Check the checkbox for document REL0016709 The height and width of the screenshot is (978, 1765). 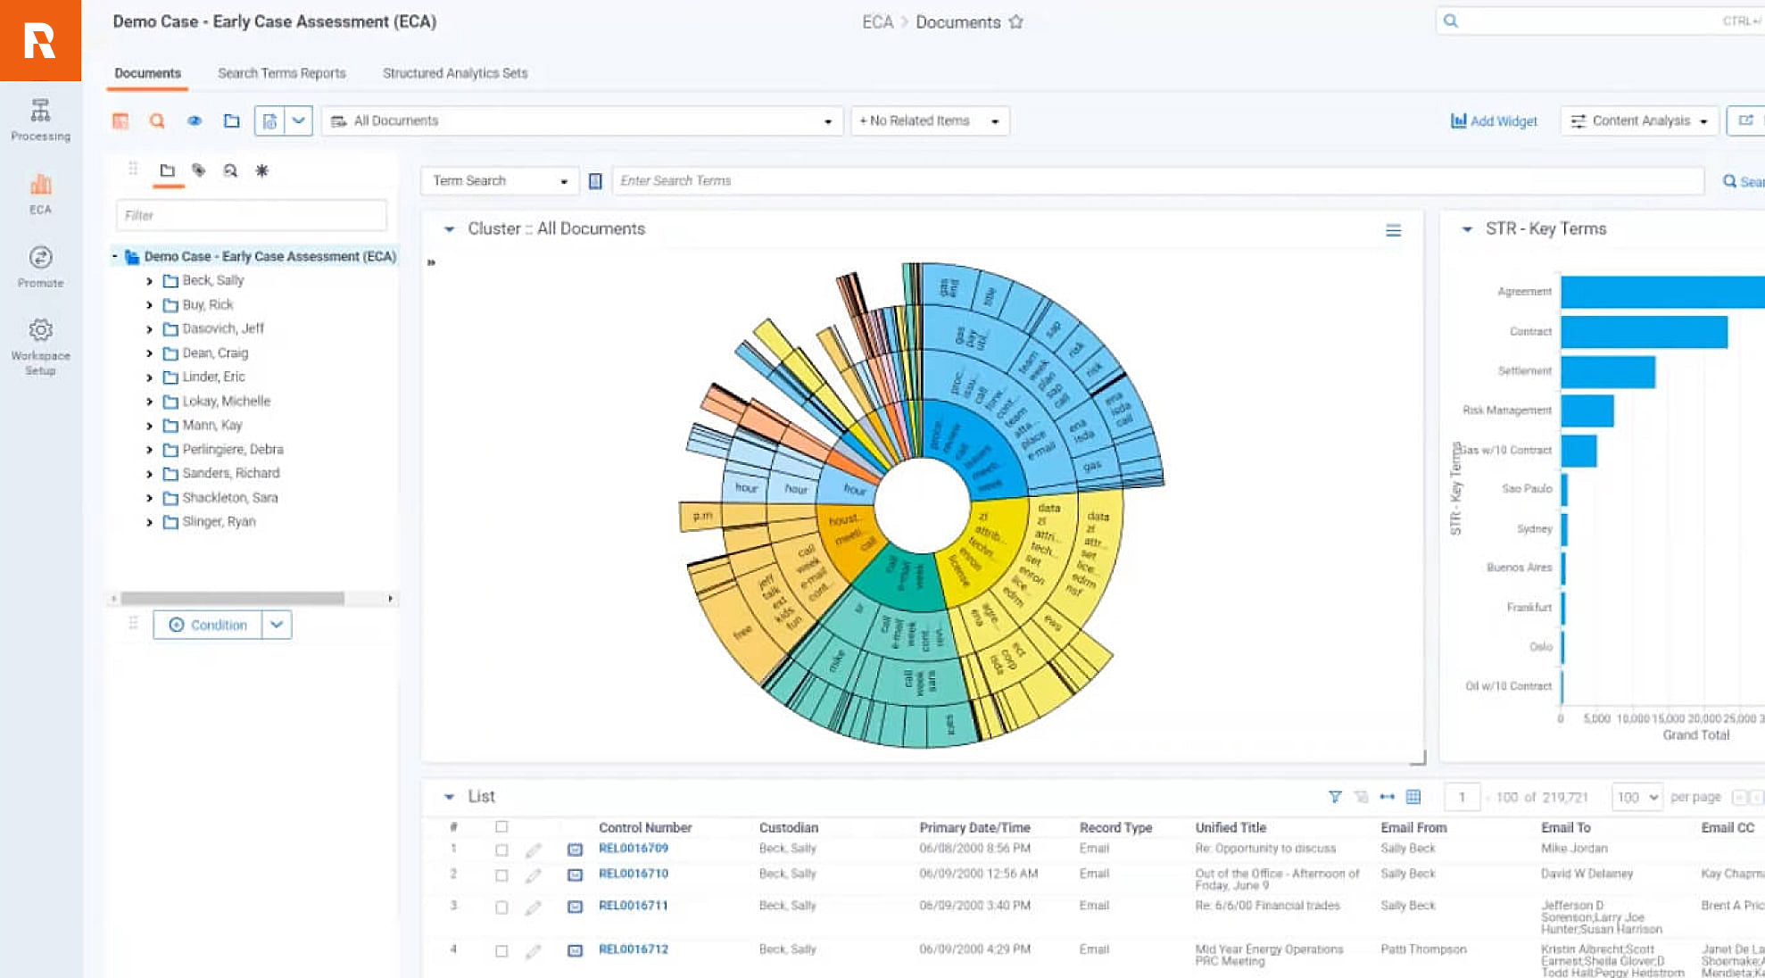[501, 849]
